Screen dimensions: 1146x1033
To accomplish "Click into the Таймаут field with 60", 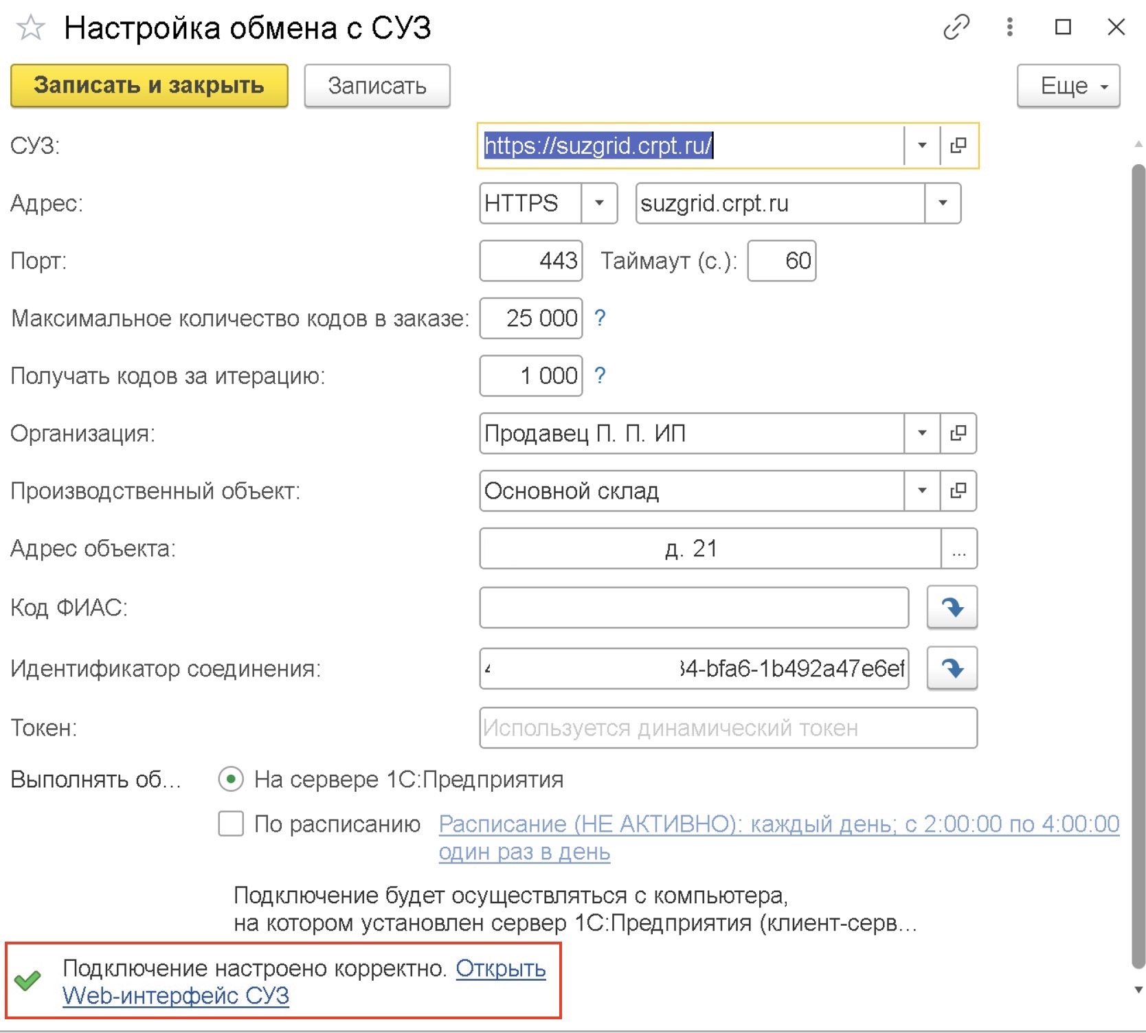I will point(782,261).
